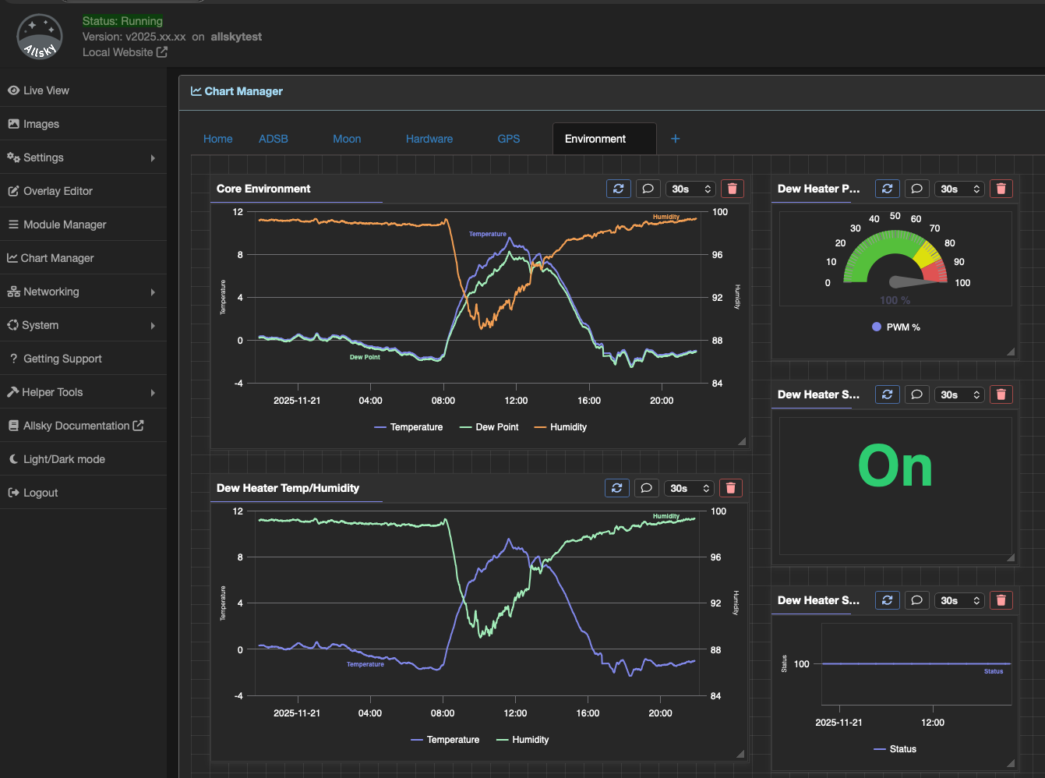This screenshot has width=1045, height=778.
Task: Click the Allsky logo
Action: point(39,37)
